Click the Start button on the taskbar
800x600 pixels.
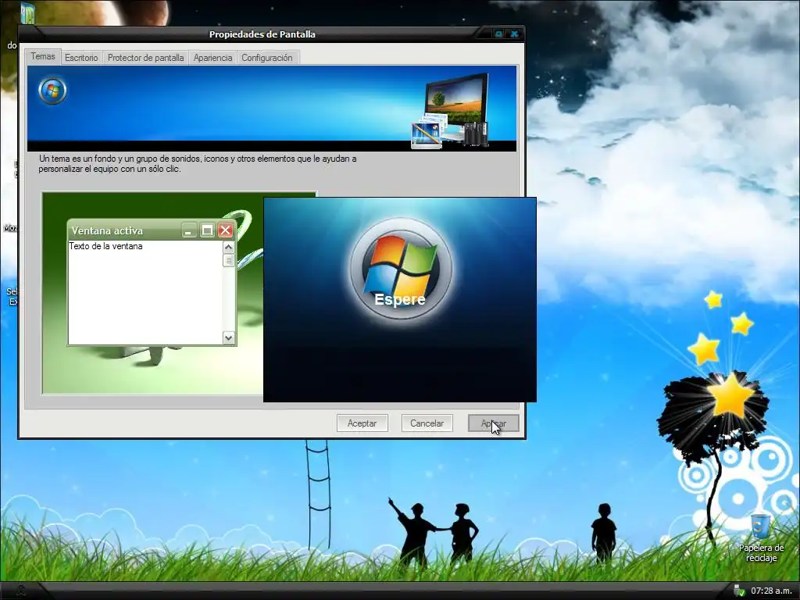tap(21, 591)
